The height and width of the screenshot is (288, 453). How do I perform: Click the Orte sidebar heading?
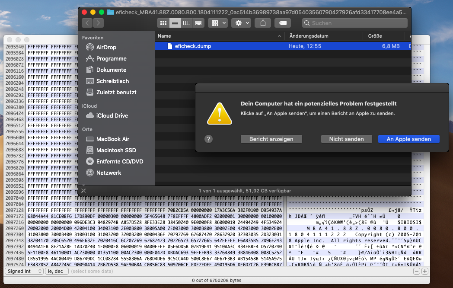coord(87,129)
